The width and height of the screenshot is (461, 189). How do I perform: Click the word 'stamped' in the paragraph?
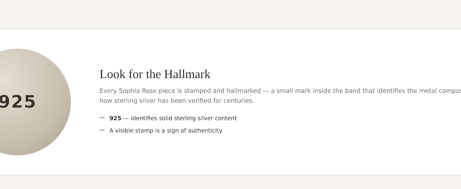(x=197, y=91)
